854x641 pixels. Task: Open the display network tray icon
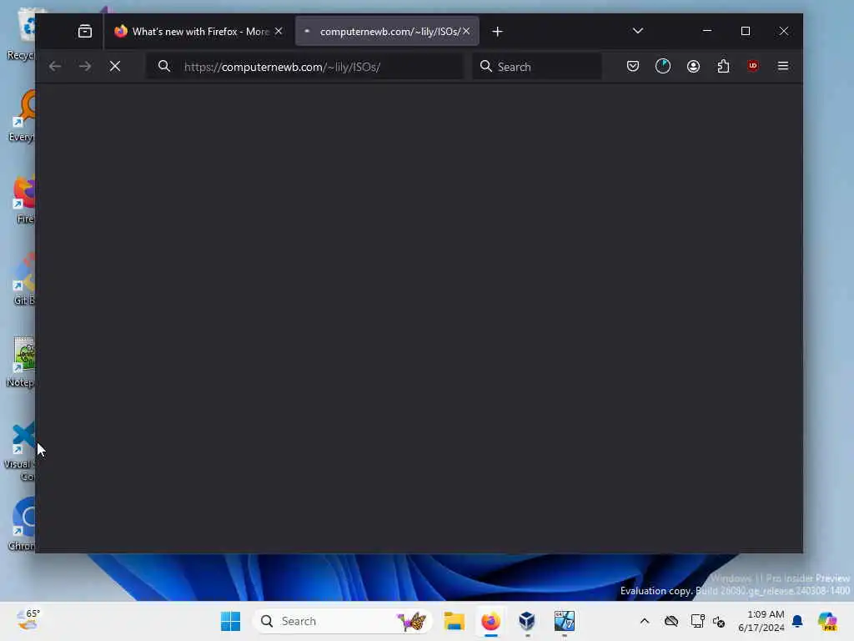(698, 621)
